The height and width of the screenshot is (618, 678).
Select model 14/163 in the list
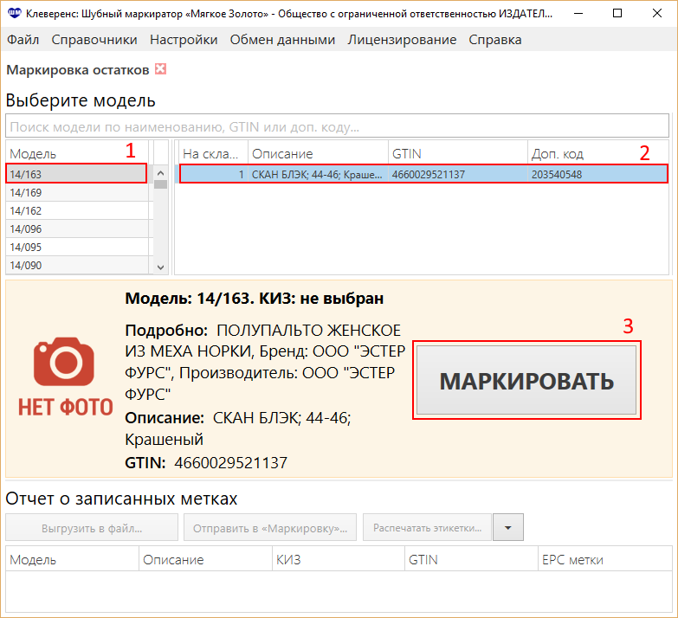[x=76, y=174]
